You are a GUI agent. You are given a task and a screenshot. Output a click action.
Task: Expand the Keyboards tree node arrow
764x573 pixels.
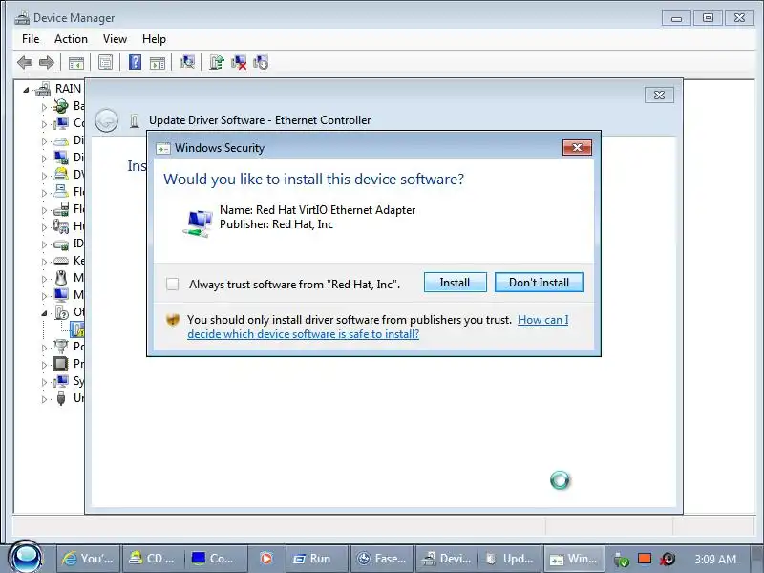point(44,262)
